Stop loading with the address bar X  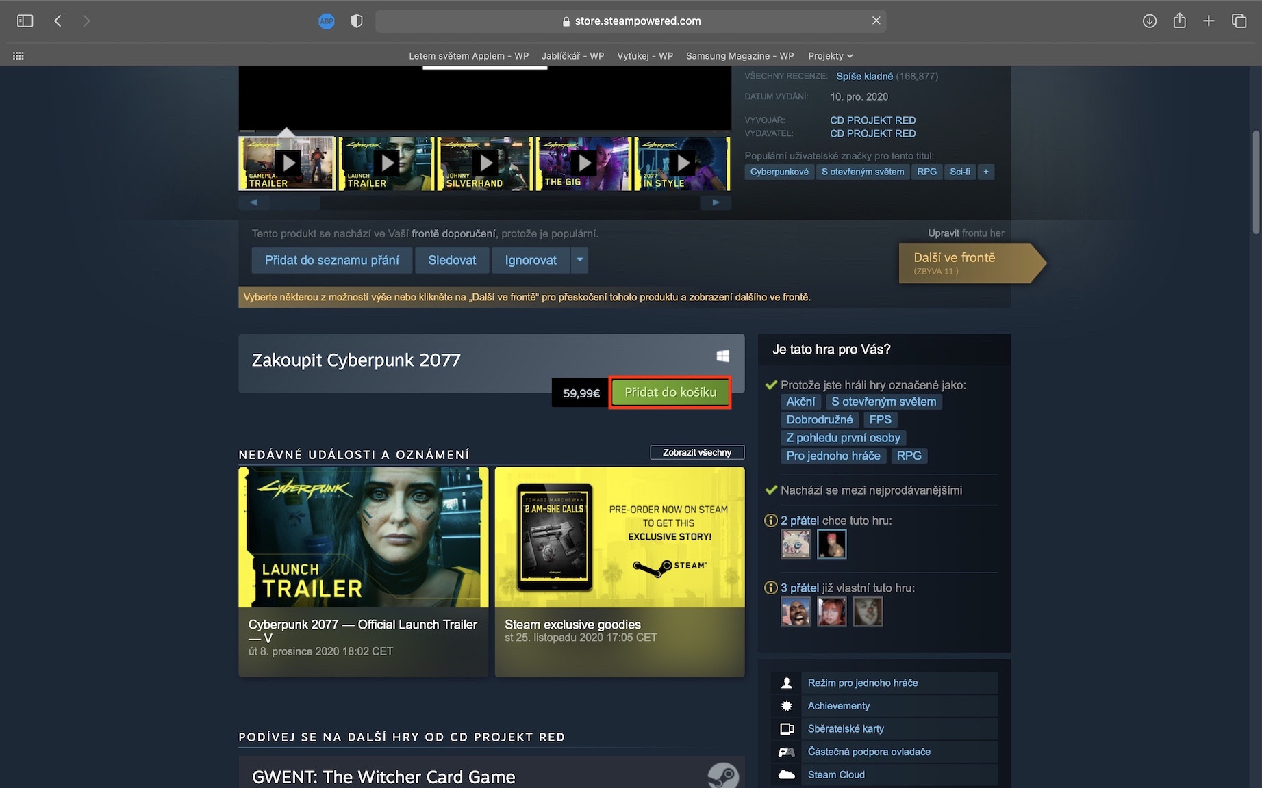tap(876, 21)
